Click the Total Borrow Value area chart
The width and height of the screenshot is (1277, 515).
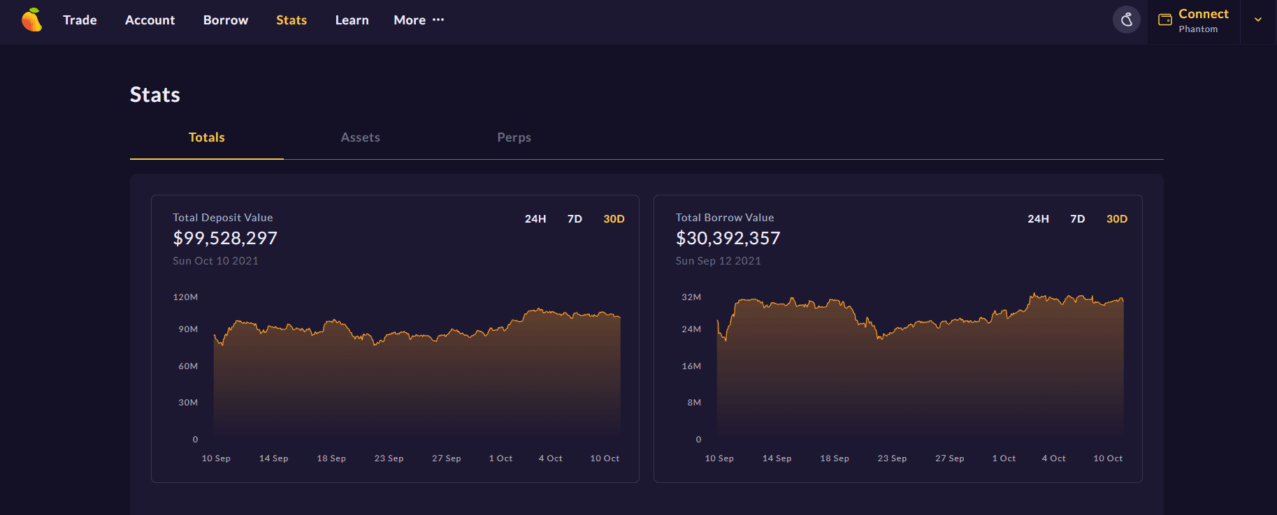click(x=920, y=366)
